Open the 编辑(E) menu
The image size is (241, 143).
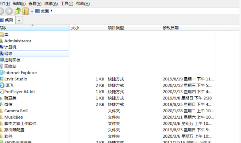(x=19, y=3)
